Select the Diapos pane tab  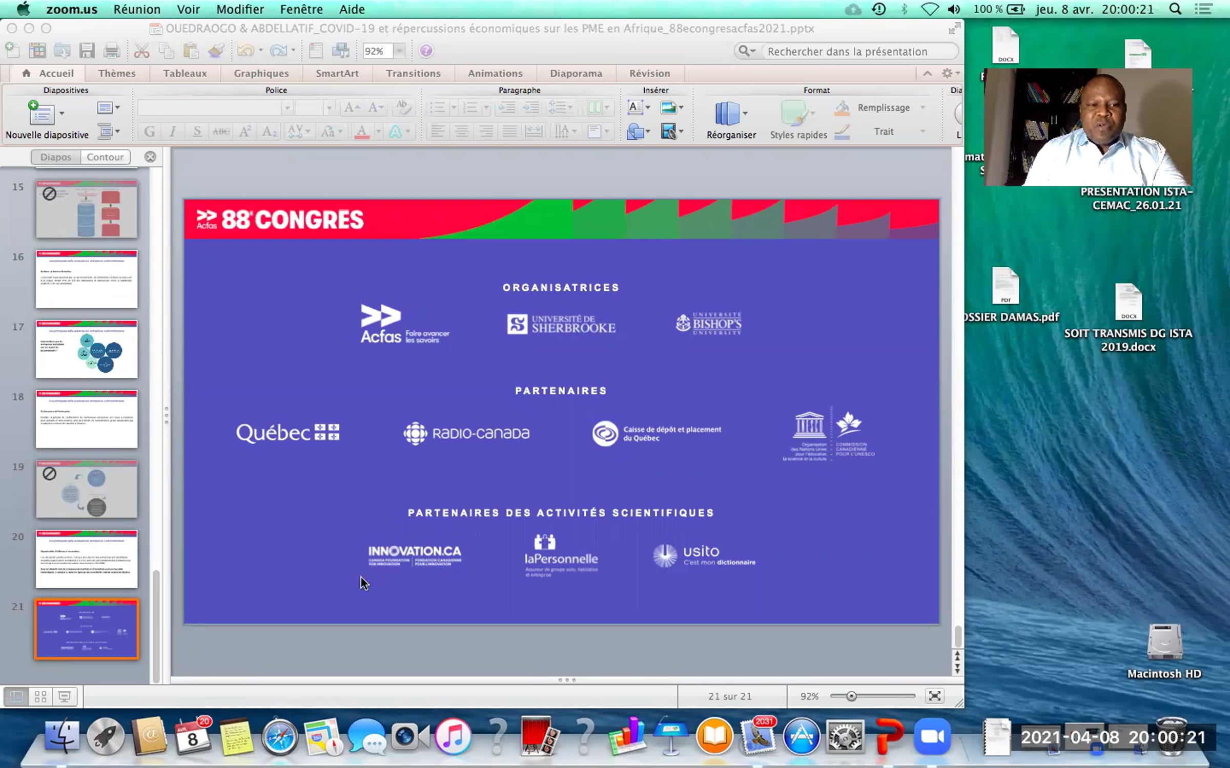pyautogui.click(x=56, y=157)
